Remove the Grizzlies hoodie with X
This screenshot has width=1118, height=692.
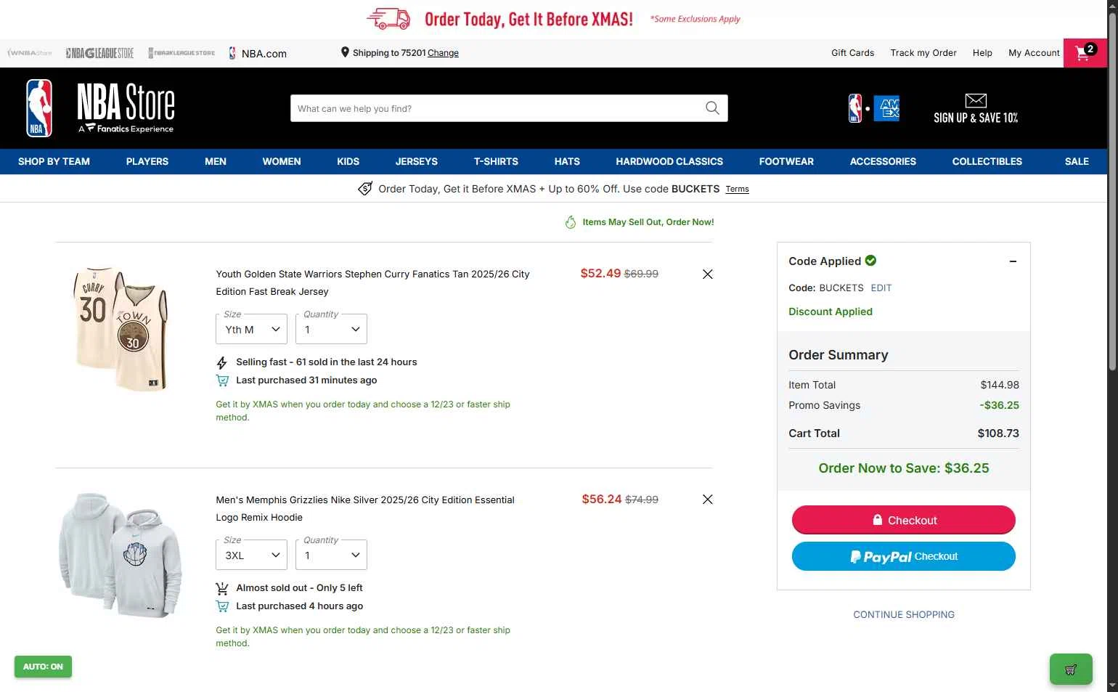tap(708, 500)
